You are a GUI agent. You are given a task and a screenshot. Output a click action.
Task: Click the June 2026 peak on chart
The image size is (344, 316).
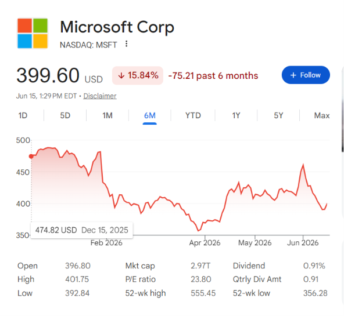tap(303, 165)
